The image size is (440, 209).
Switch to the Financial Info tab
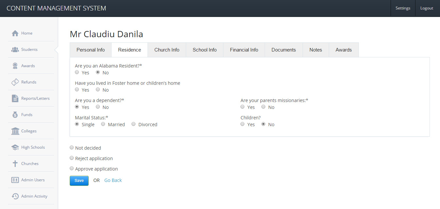(244, 50)
